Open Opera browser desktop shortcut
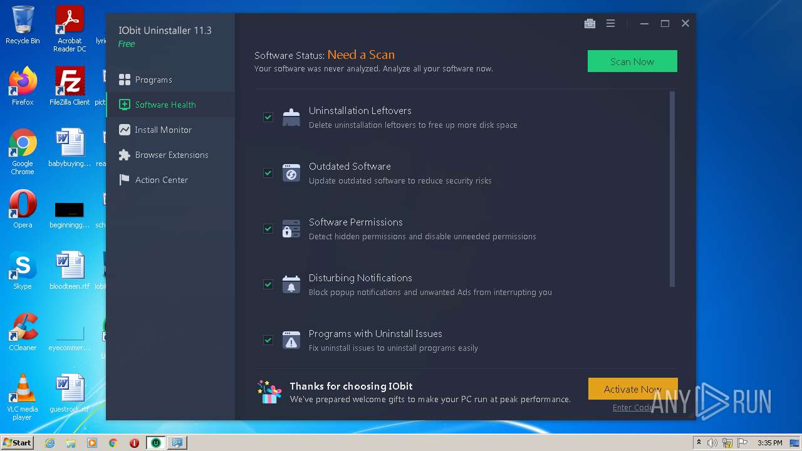Viewport: 802px width, 451px height. 23,209
